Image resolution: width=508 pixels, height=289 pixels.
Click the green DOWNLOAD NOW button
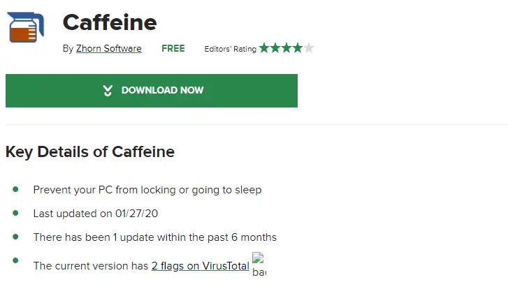152,91
